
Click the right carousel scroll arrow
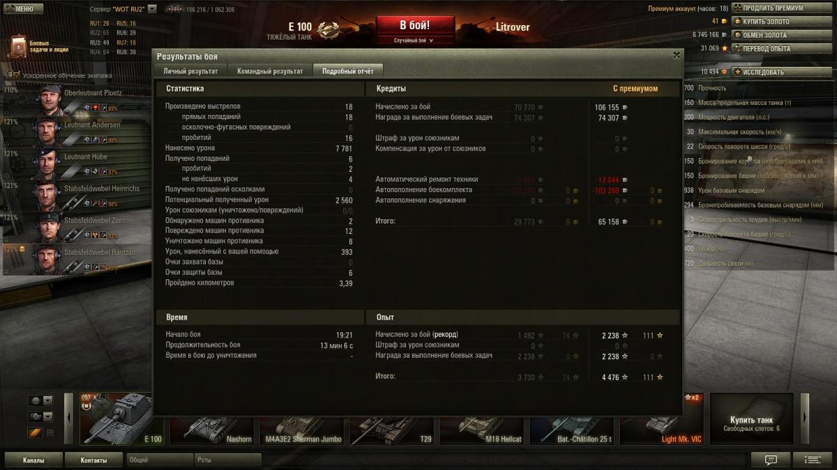[805, 418]
